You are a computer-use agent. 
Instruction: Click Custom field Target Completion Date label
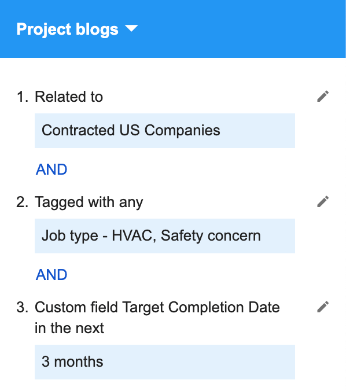[157, 308]
